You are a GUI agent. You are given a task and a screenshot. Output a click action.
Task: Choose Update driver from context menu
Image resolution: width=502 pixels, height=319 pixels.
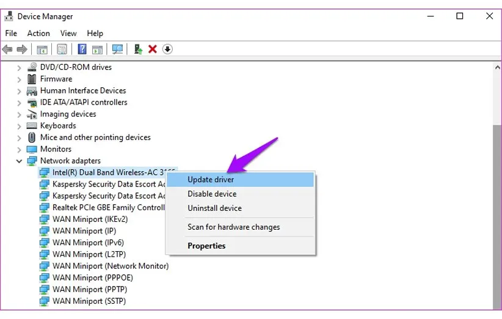[211, 180]
